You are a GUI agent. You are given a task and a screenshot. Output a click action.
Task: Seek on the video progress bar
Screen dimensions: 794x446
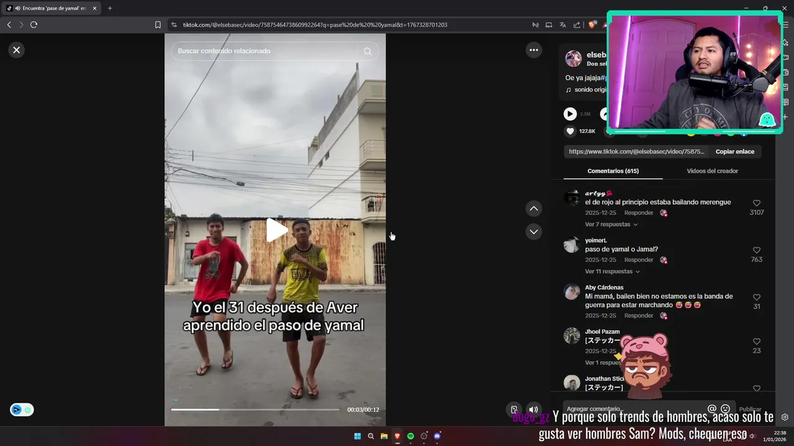click(x=255, y=409)
